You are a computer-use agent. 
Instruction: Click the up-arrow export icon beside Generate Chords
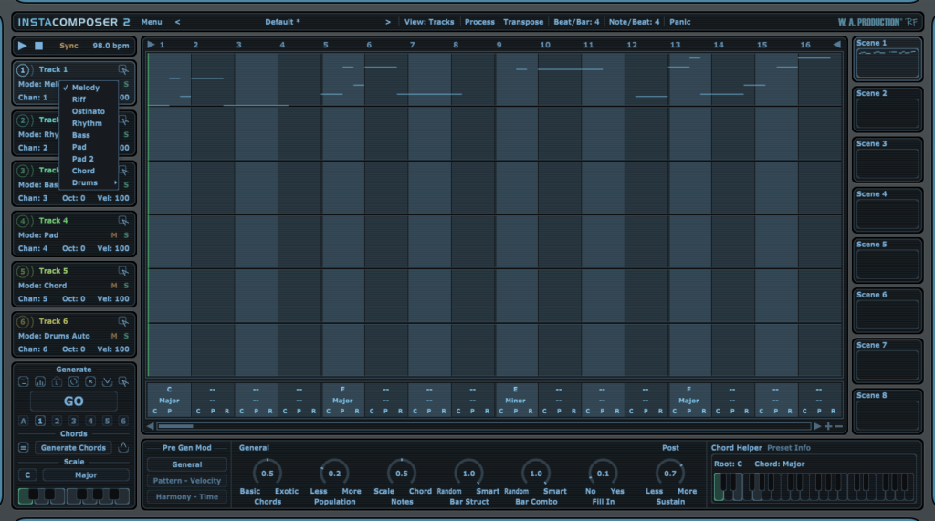click(123, 447)
